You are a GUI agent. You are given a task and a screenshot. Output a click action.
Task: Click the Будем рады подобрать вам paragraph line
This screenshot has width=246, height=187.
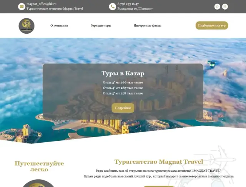[159, 176]
